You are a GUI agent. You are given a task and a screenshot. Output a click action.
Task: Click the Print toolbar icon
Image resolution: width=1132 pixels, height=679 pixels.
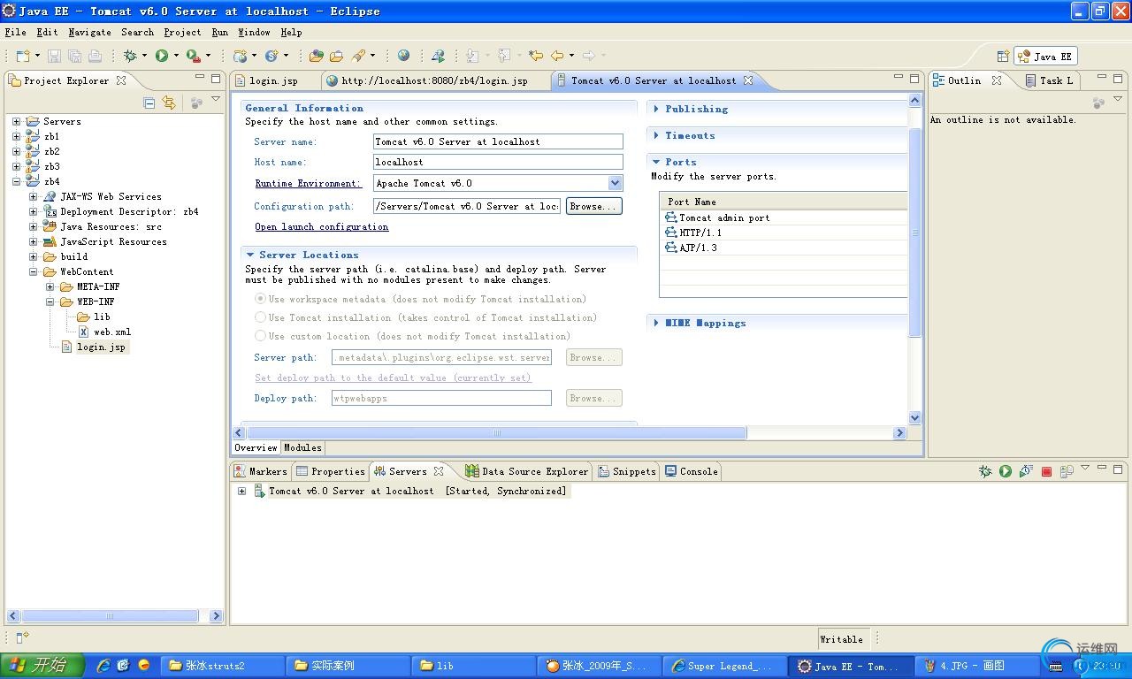click(95, 56)
